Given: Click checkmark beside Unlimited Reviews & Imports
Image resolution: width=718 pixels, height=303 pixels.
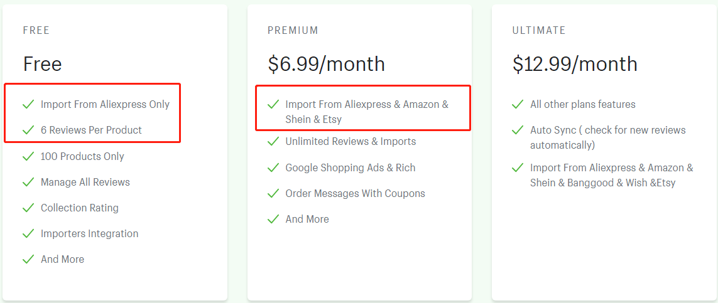Looking at the screenshot, I should point(273,142).
